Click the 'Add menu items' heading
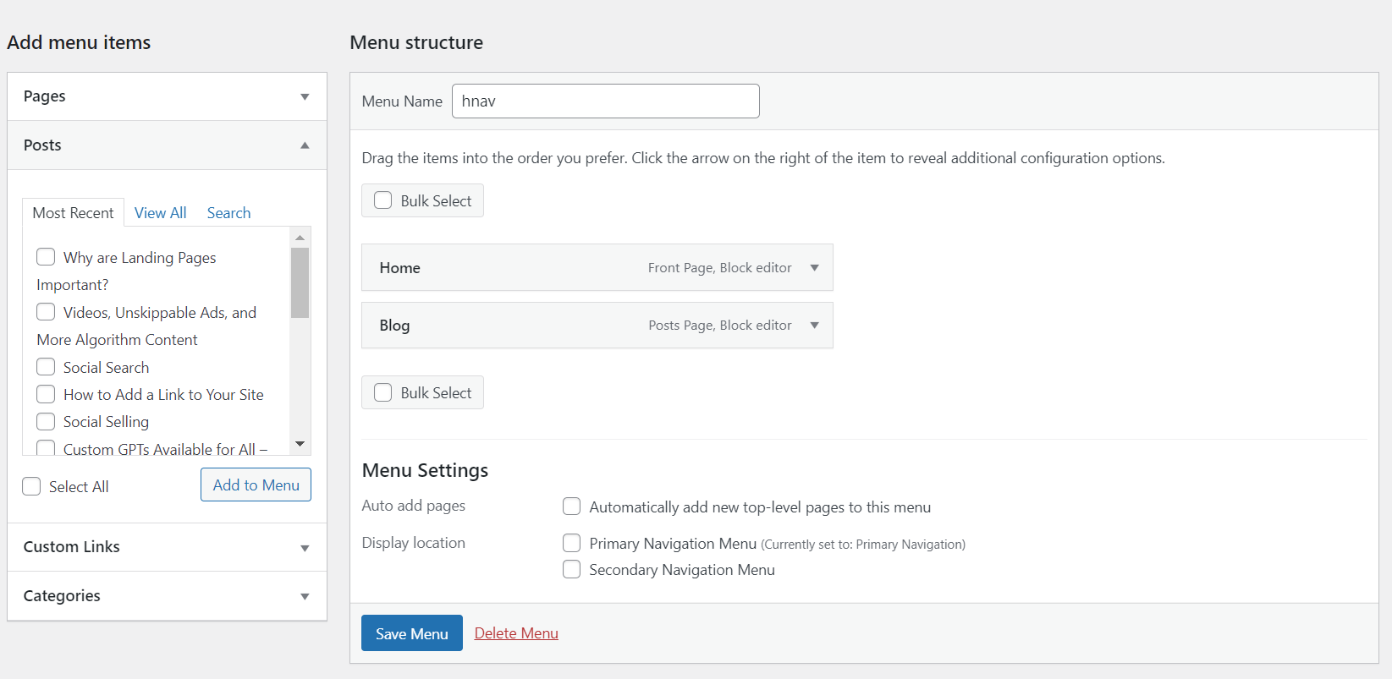This screenshot has height=679, width=1392. tap(79, 42)
